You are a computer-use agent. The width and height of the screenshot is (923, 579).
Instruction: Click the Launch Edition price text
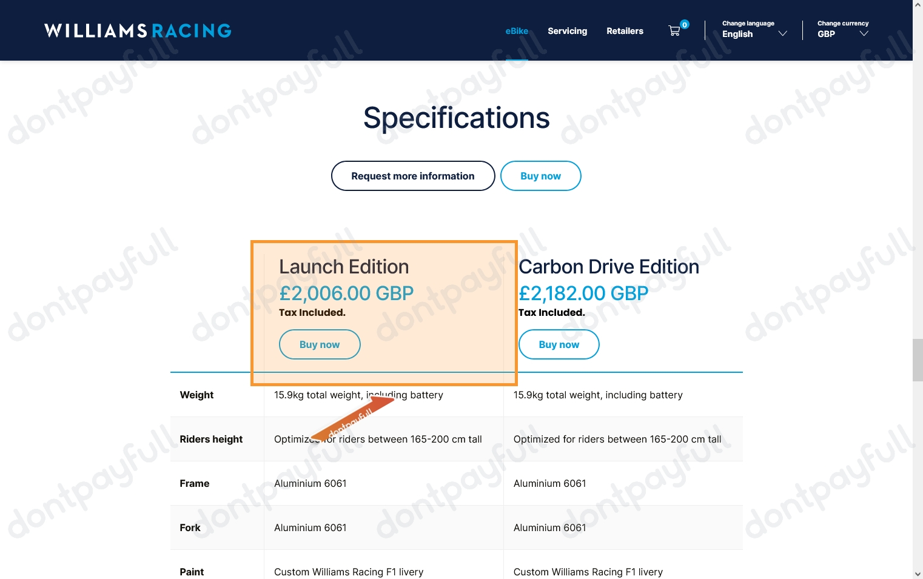pos(346,293)
